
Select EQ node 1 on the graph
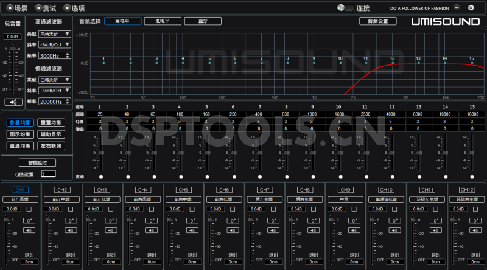click(103, 63)
